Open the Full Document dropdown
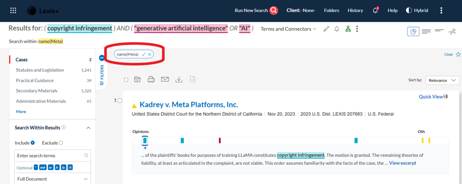The height and width of the screenshot is (184, 462). [x=53, y=179]
